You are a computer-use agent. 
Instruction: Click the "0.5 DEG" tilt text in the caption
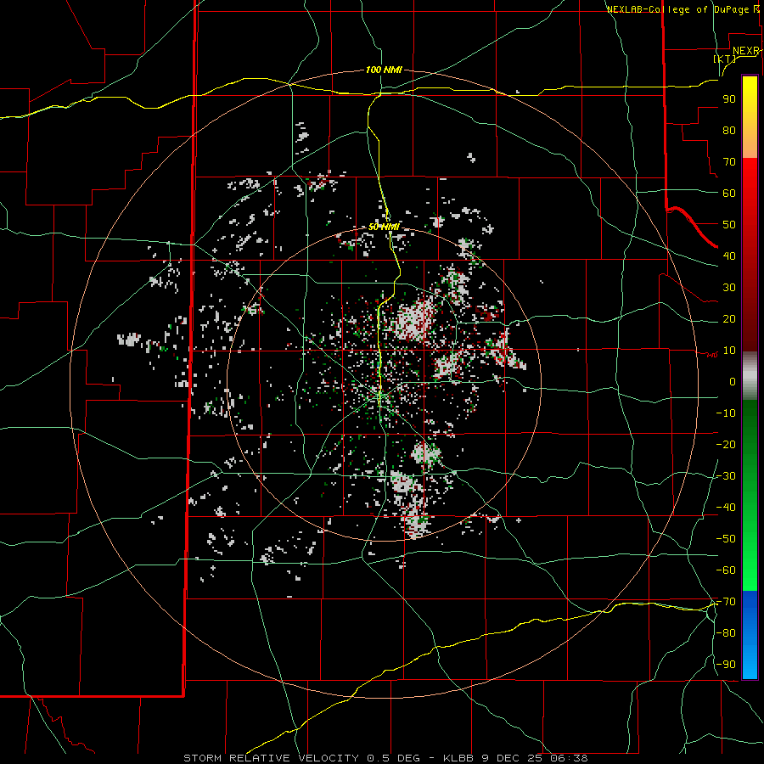tap(393, 758)
